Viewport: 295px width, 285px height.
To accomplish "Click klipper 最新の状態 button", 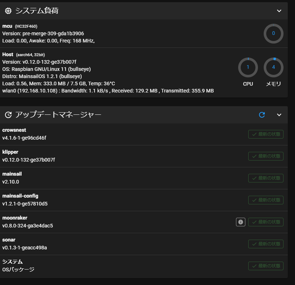I will coord(265,156).
